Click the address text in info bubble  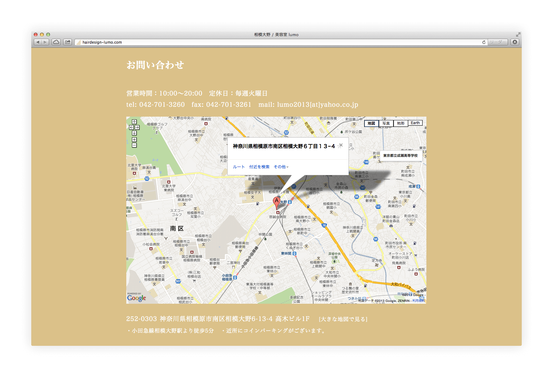click(x=284, y=146)
